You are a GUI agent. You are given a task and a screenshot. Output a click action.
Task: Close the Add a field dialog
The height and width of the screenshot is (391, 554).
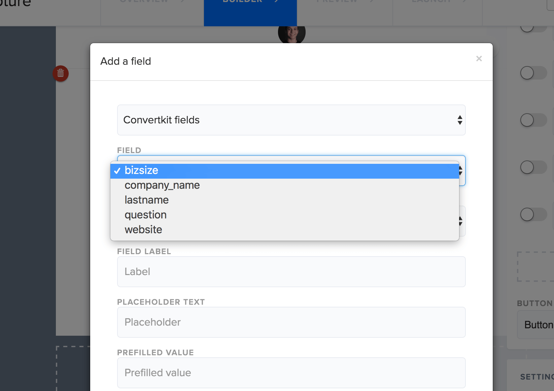tap(479, 59)
